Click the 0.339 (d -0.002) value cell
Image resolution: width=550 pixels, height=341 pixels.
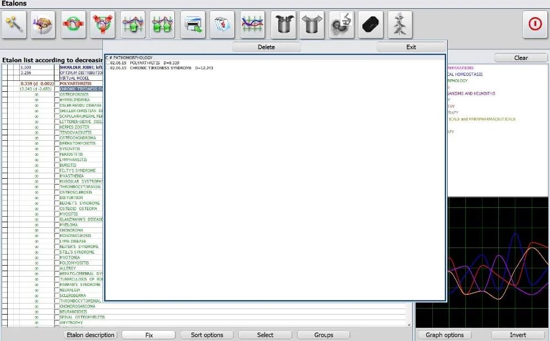(37, 84)
